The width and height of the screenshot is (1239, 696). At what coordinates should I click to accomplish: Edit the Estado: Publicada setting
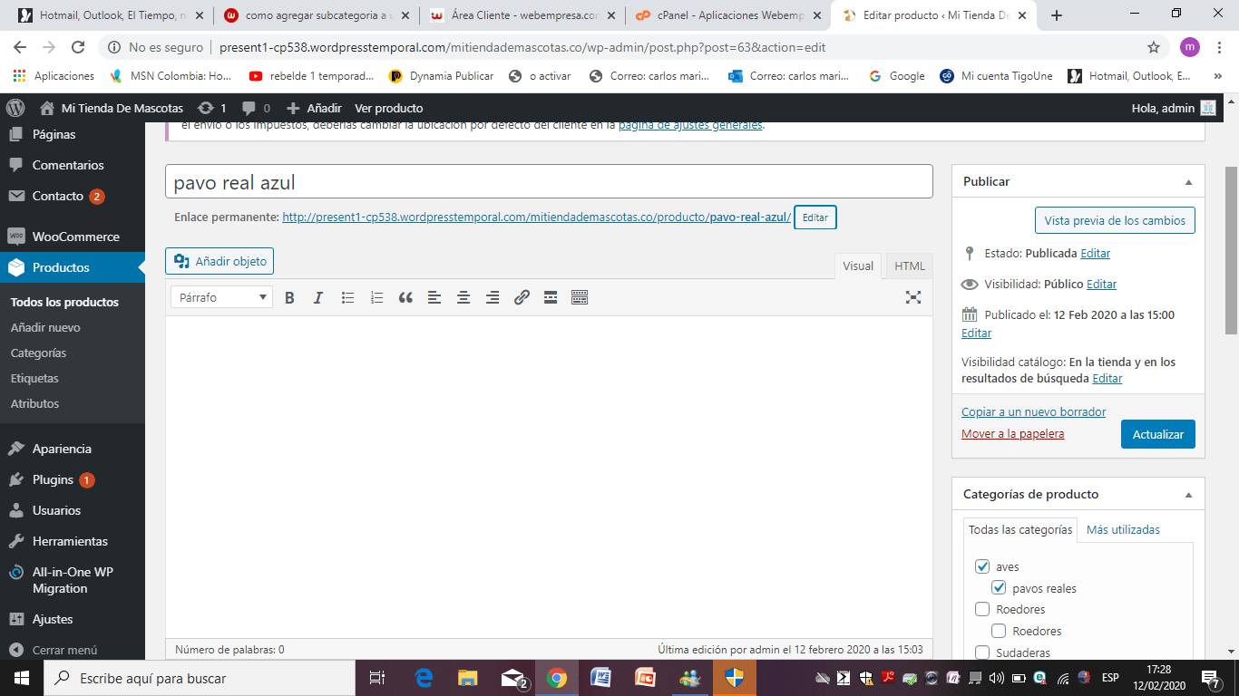pyautogui.click(x=1095, y=253)
